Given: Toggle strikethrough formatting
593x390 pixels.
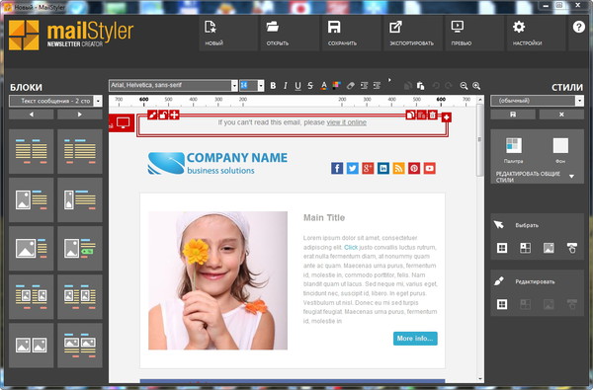Looking at the screenshot, I should coord(310,86).
